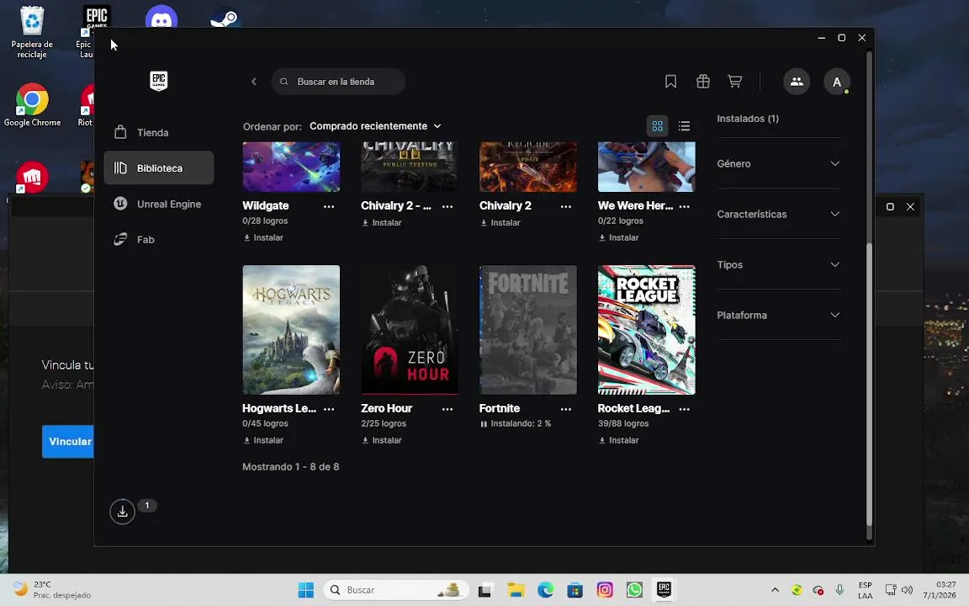Click the Wildgate title text
Viewport: 969px width, 606px height.
coord(266,206)
